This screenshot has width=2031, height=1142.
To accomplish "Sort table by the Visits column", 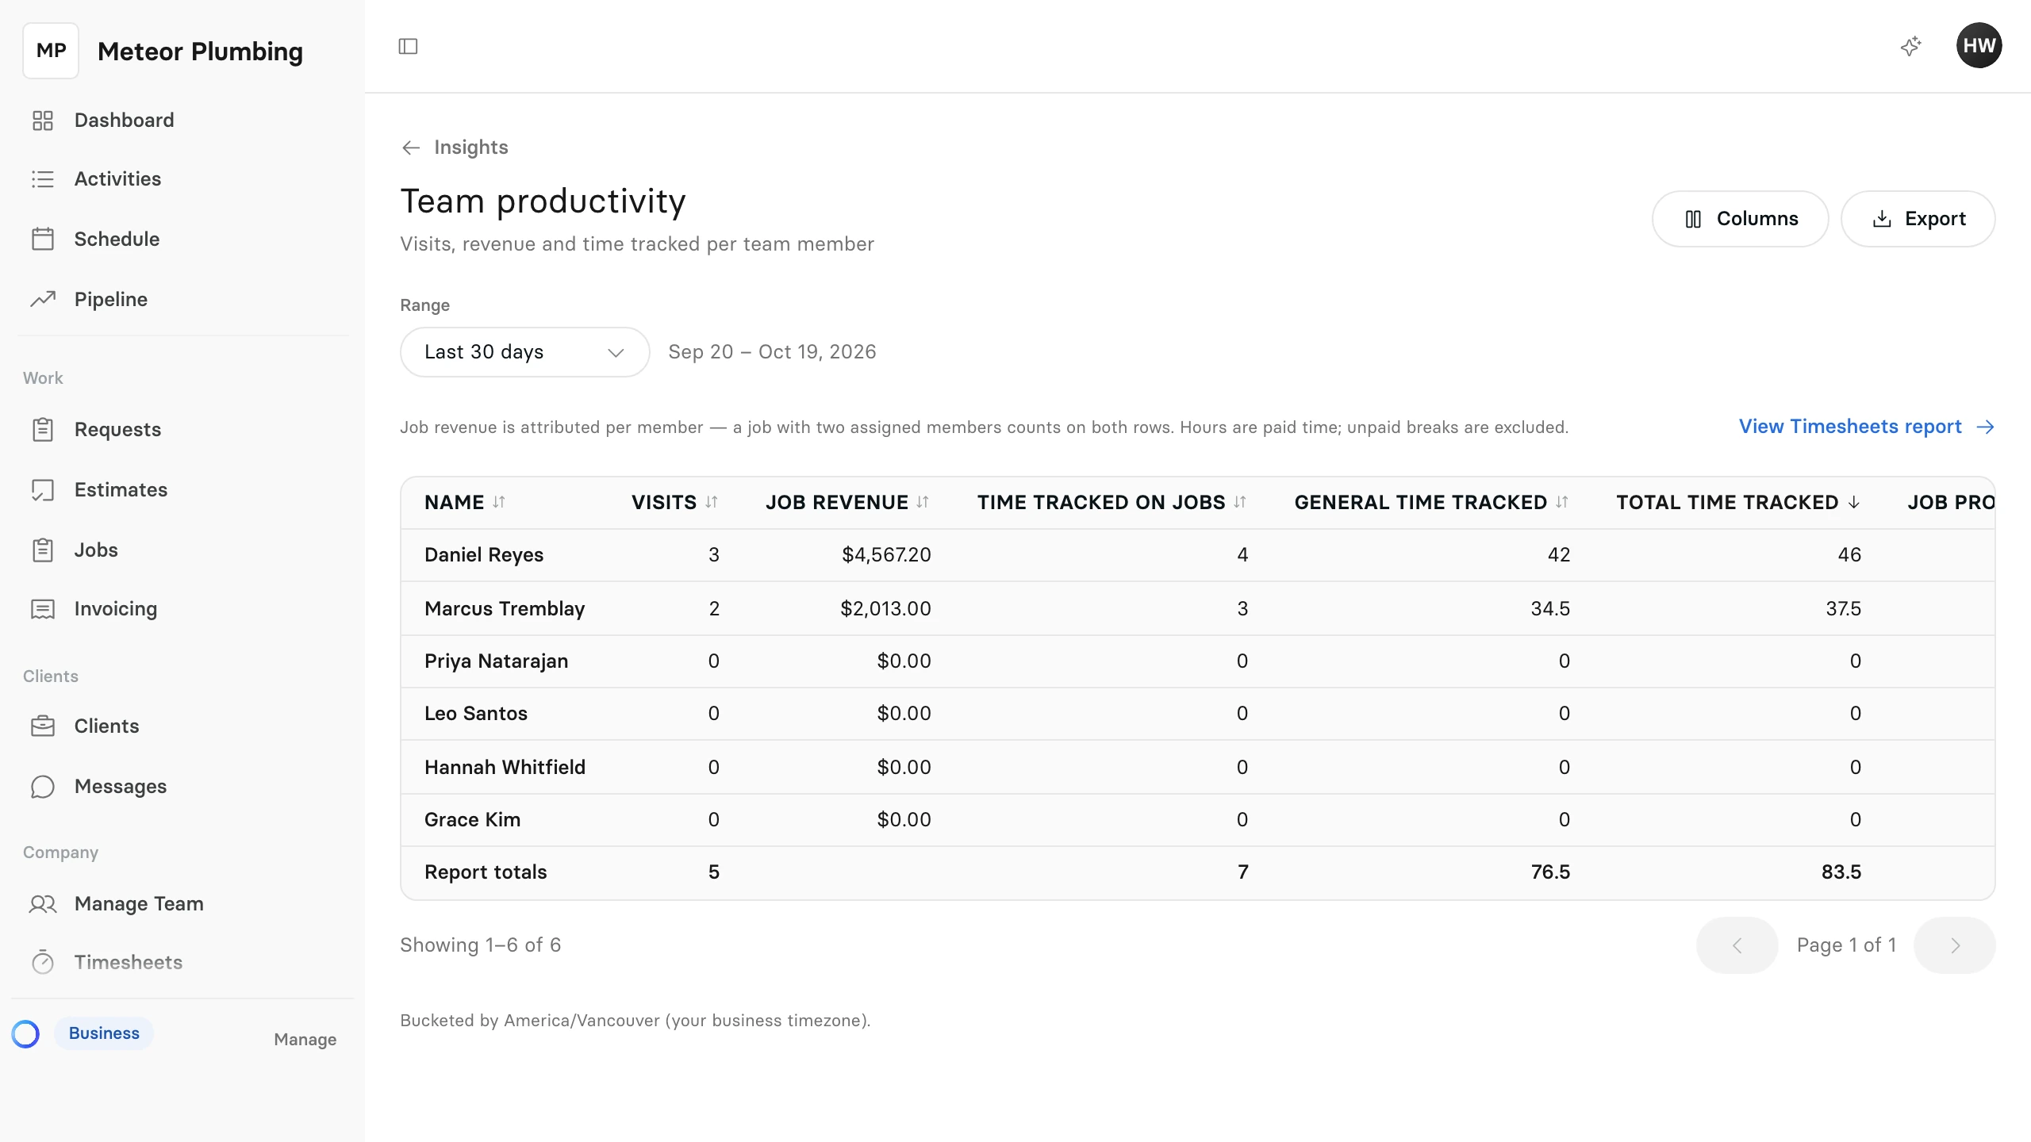I will pyautogui.click(x=675, y=503).
